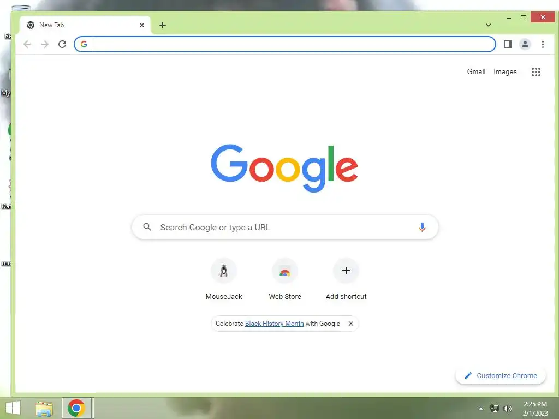
Task: Close the New Tab tab
Action: pyautogui.click(x=142, y=25)
